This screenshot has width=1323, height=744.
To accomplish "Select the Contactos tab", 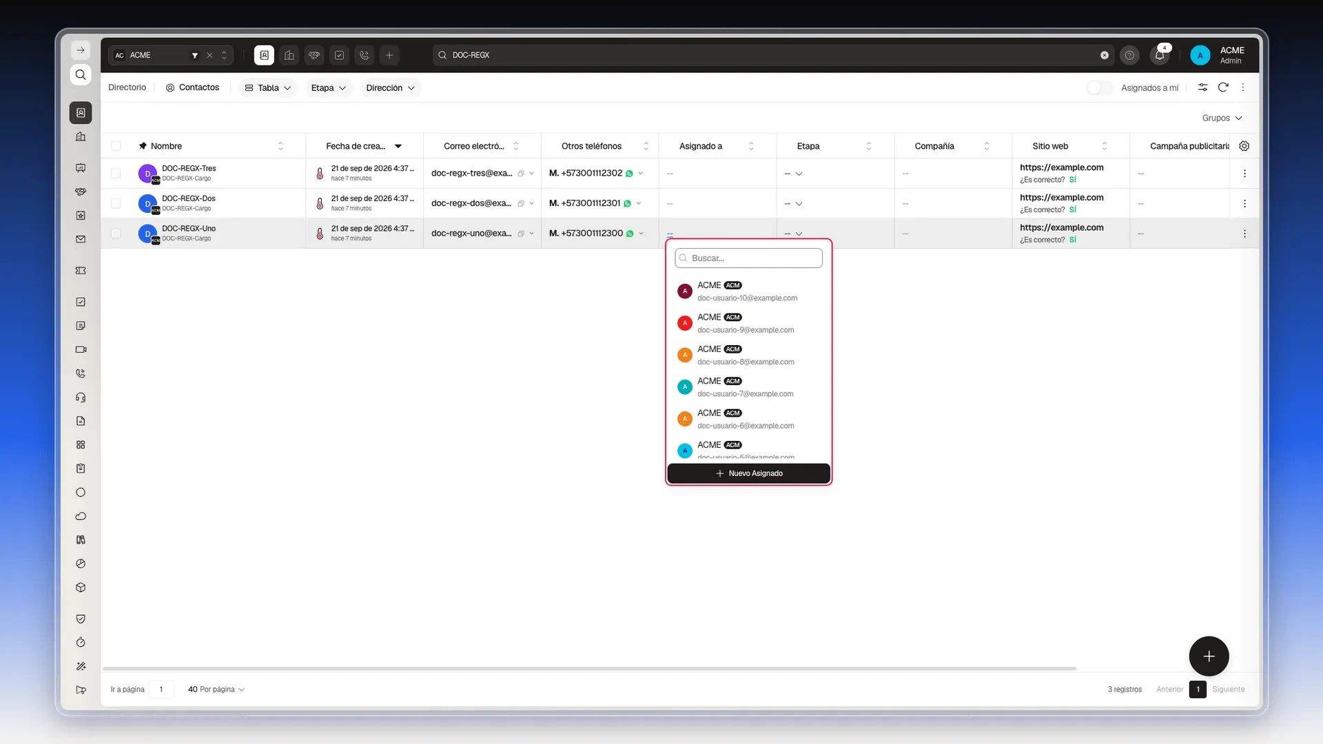I will [192, 87].
